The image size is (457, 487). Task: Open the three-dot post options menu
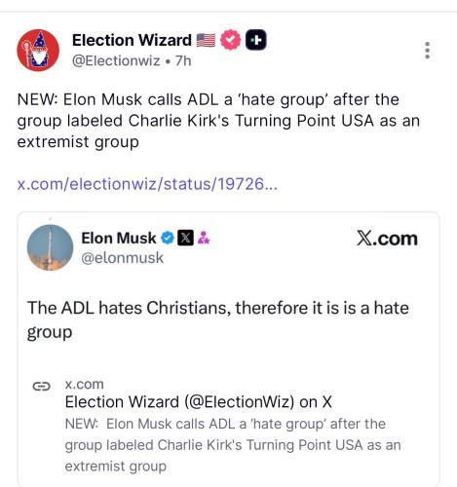coord(427,50)
